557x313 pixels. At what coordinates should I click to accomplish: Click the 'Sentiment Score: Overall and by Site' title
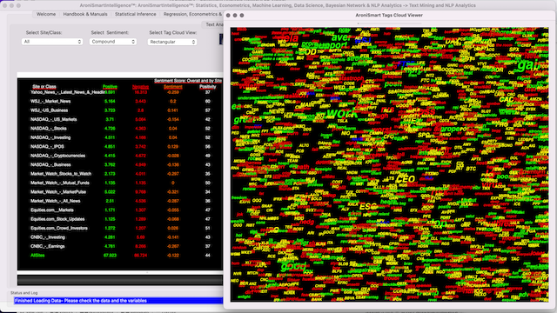click(188, 81)
